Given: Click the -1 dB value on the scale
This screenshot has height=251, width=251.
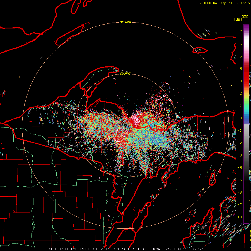Looking at the screenshot, I should click(240, 131).
